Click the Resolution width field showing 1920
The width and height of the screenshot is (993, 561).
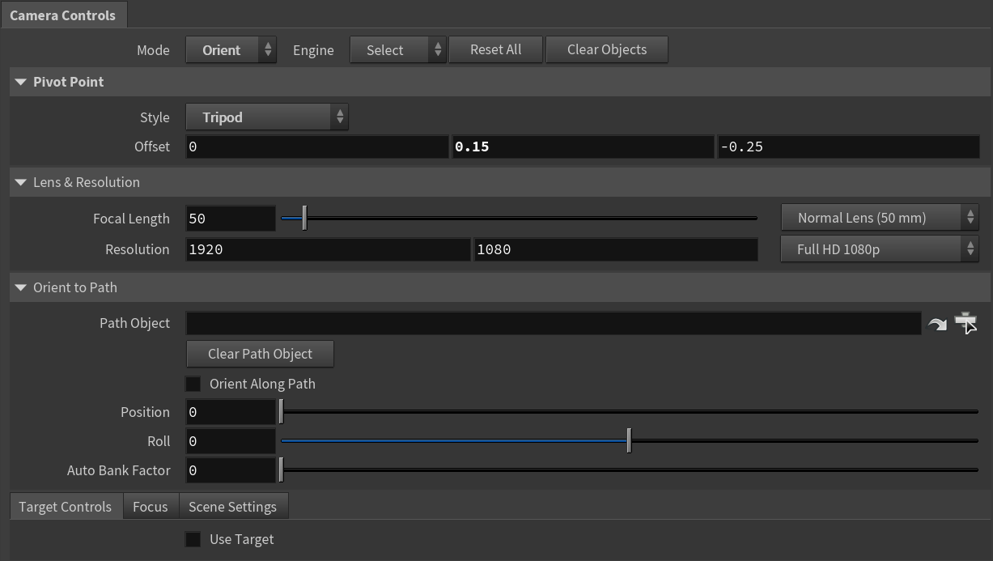(328, 249)
